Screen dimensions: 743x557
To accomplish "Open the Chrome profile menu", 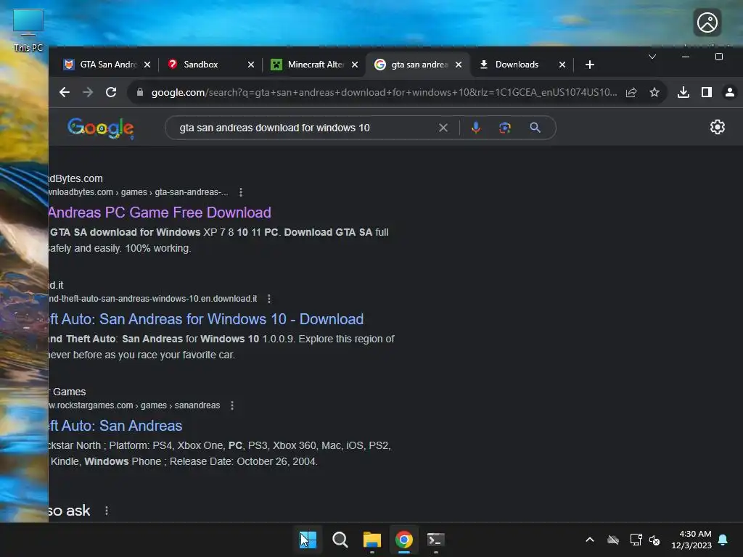I will tap(730, 92).
